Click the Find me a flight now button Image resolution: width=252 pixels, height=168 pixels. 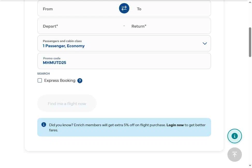(x=67, y=103)
